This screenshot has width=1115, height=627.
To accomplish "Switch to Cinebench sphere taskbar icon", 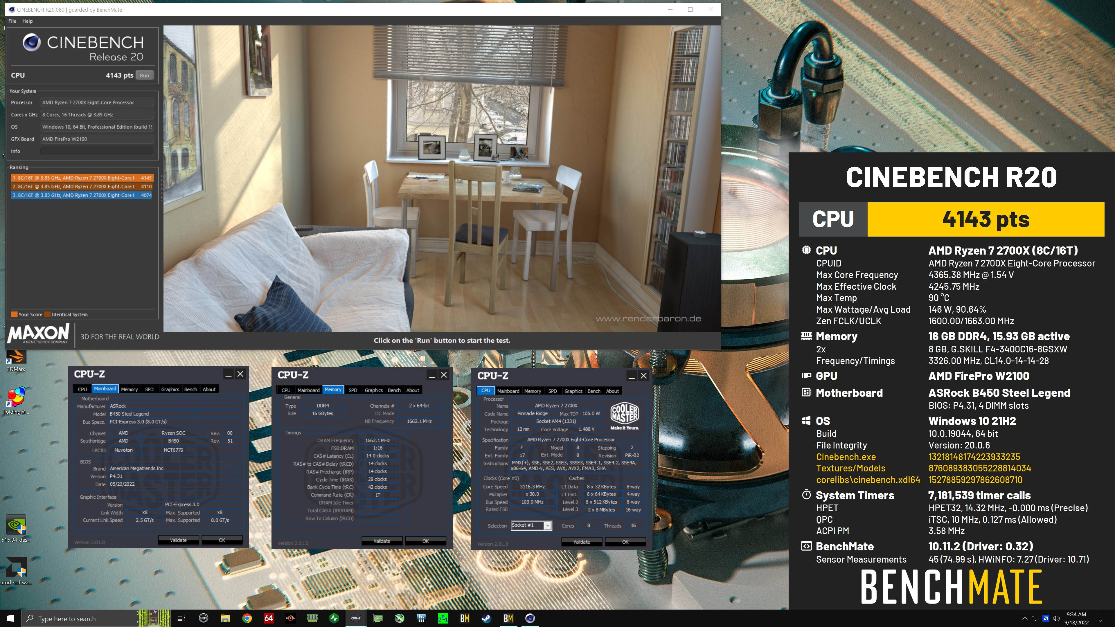I will click(x=530, y=618).
